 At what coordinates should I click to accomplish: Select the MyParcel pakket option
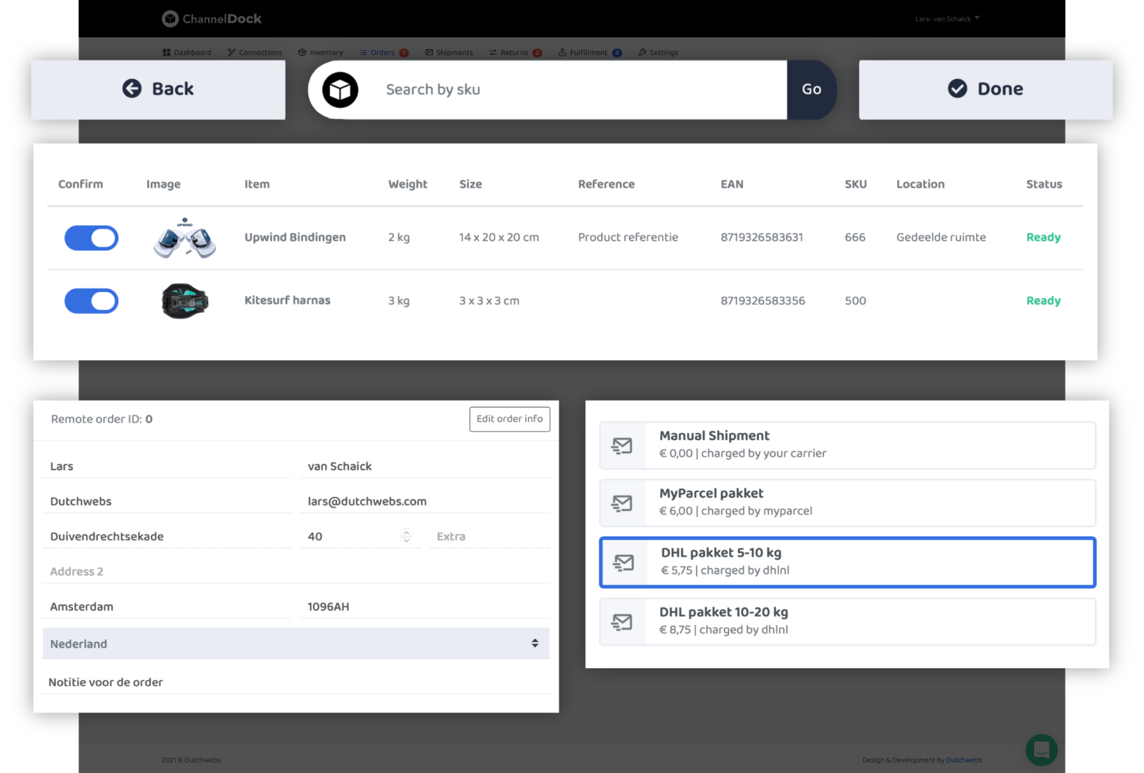pos(848,503)
